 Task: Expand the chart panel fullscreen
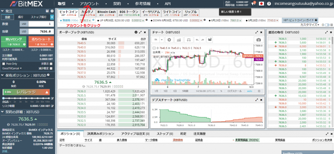tap(257, 32)
